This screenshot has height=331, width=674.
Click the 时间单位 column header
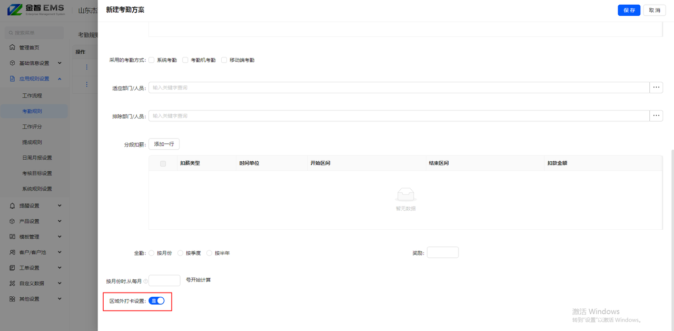pyautogui.click(x=249, y=163)
